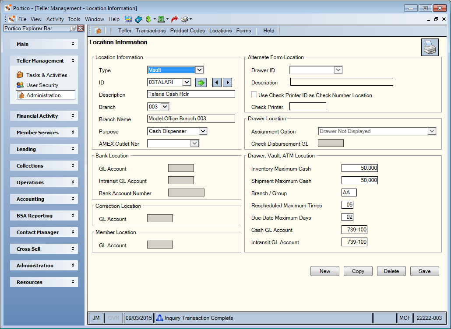Go to next location with right arrow

pyautogui.click(x=228, y=82)
